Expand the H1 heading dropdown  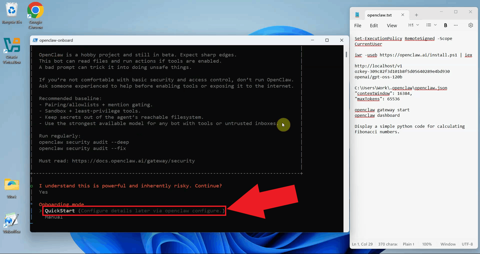[413, 25]
